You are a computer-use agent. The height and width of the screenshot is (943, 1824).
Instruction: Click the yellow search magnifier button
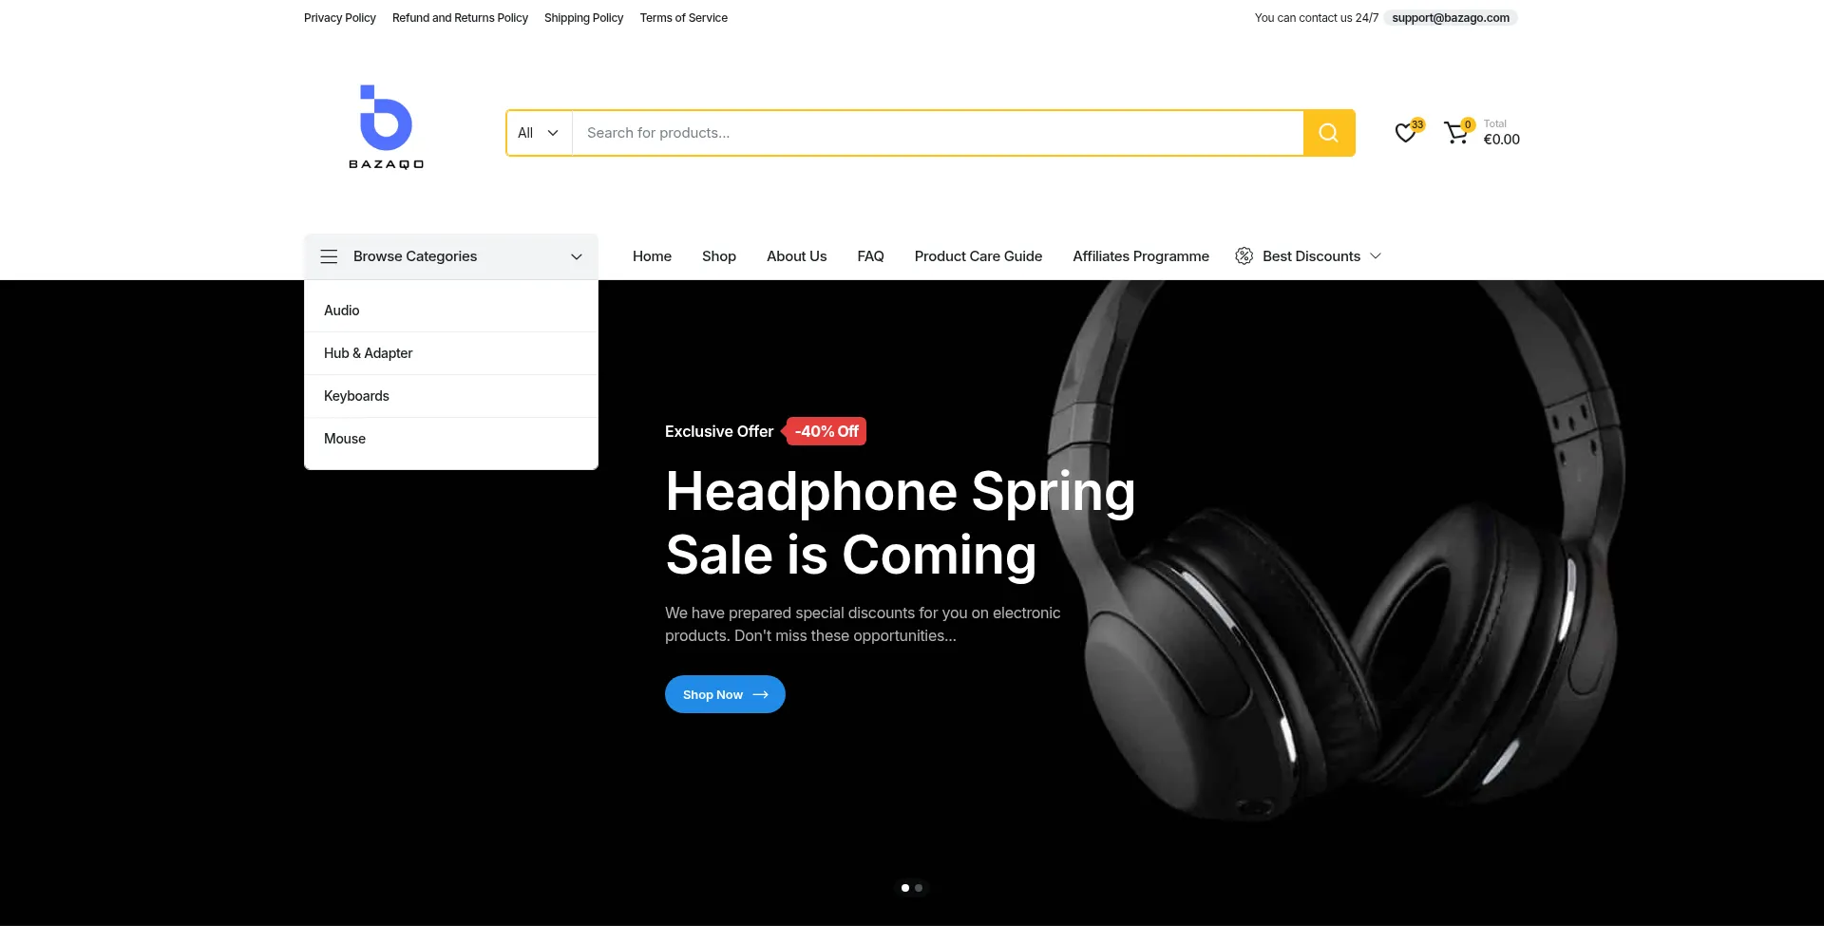click(x=1328, y=133)
